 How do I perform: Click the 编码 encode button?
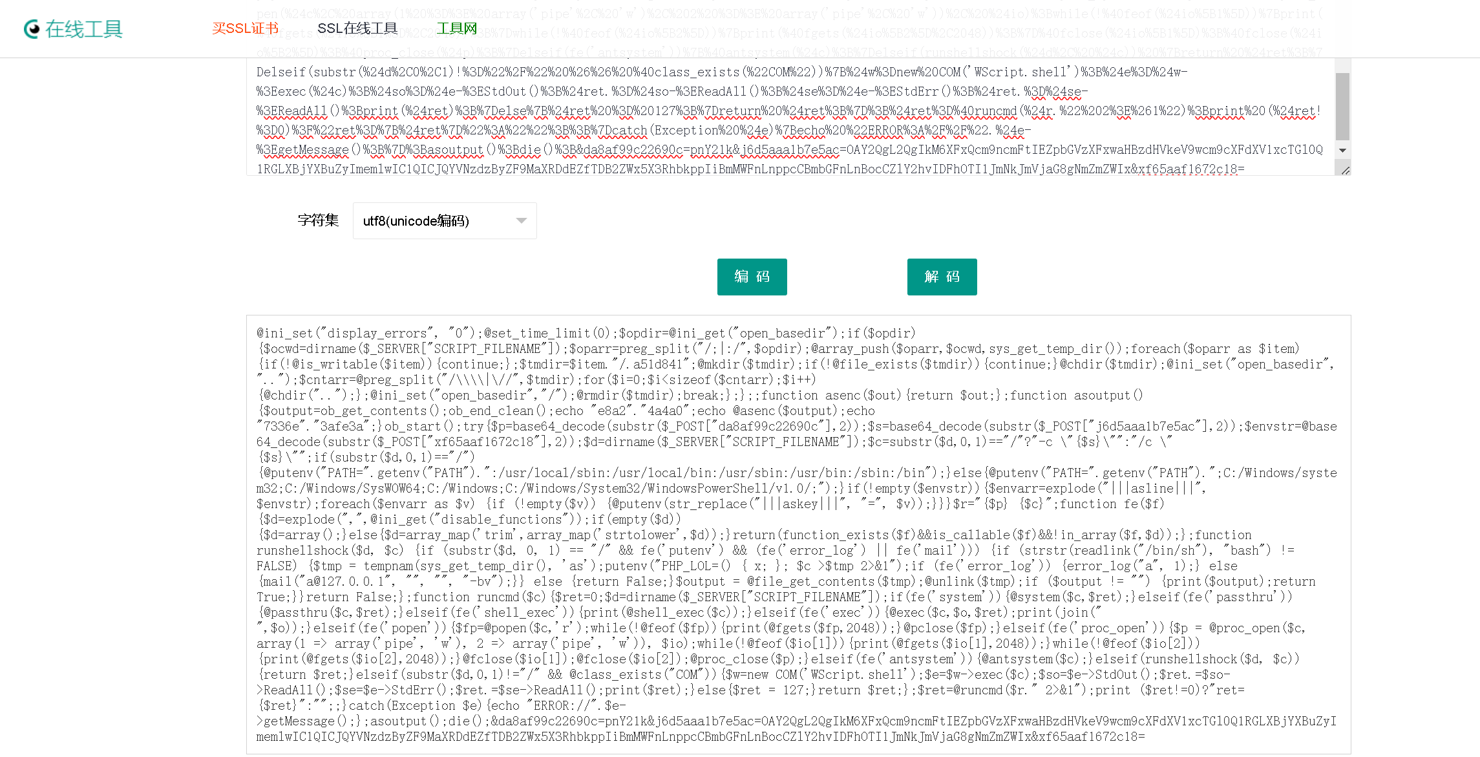click(x=752, y=277)
